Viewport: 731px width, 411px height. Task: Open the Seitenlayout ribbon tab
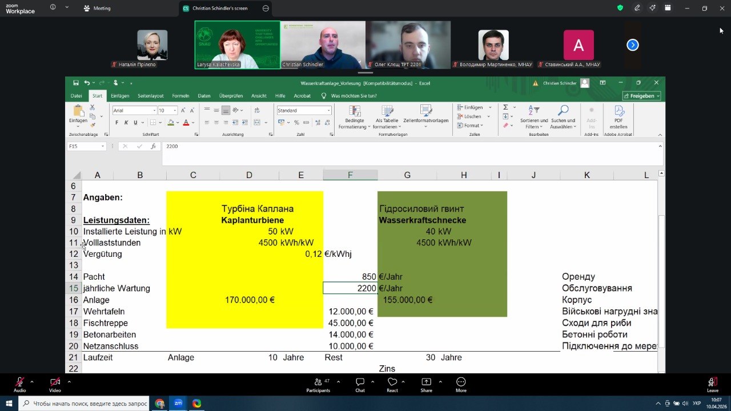coord(150,96)
